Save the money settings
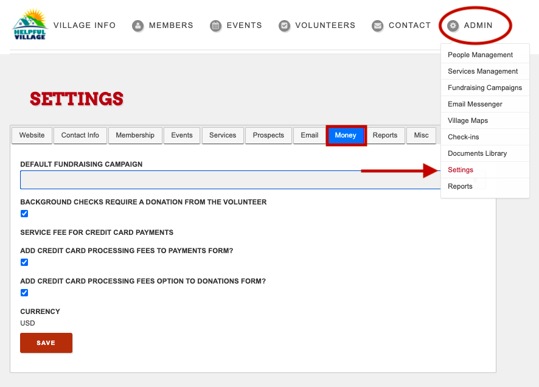Image resolution: width=539 pixels, height=387 pixels. click(x=46, y=343)
